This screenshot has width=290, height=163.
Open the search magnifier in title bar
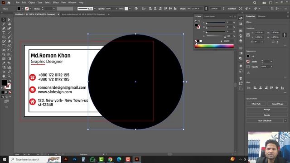coord(255,3)
